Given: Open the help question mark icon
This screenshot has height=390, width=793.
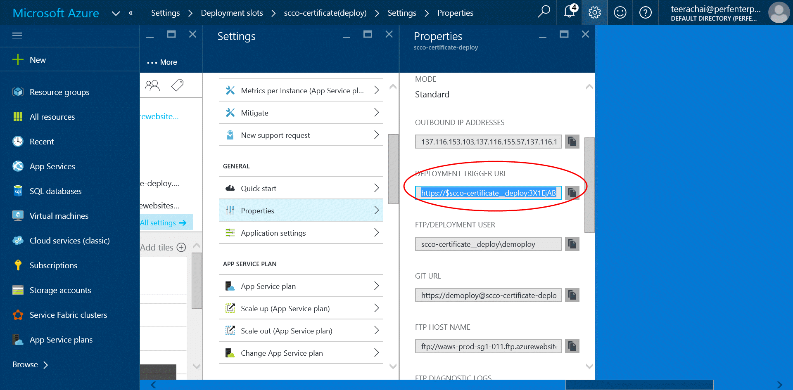Looking at the screenshot, I should (645, 12).
